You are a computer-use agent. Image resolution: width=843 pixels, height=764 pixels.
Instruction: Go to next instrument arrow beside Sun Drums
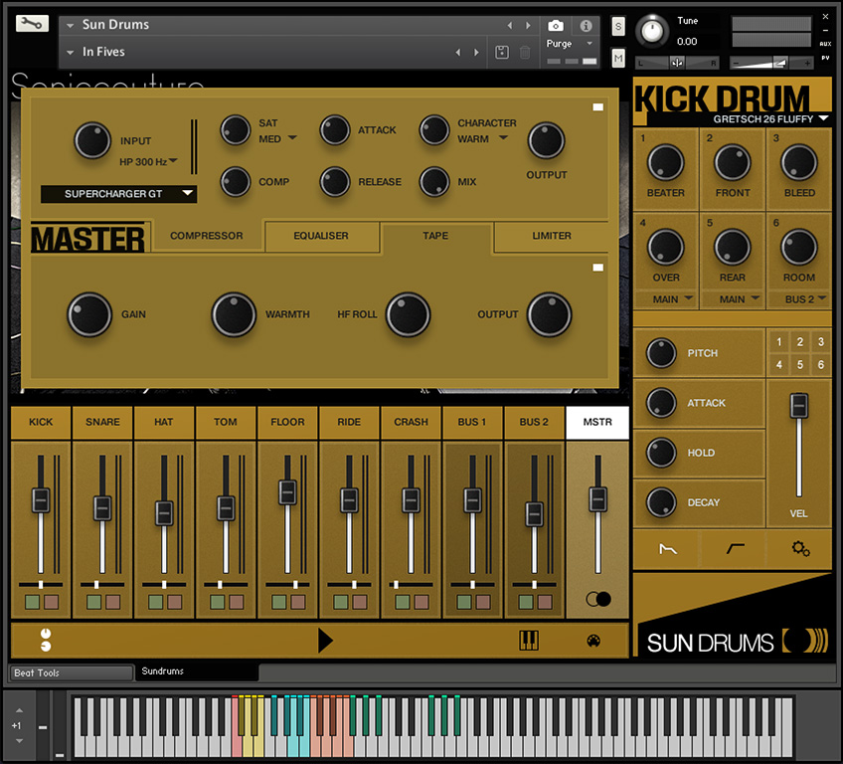[x=528, y=25]
